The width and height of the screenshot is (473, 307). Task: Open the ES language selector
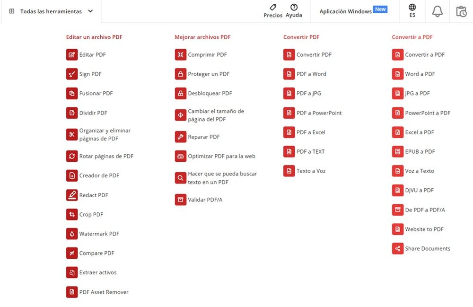click(x=412, y=11)
